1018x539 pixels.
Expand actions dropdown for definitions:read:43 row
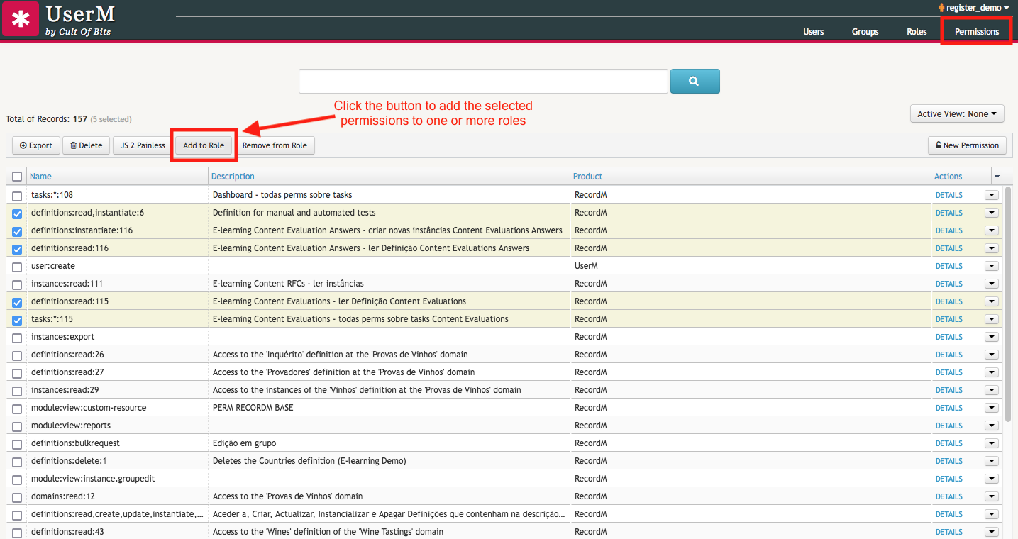click(x=992, y=532)
